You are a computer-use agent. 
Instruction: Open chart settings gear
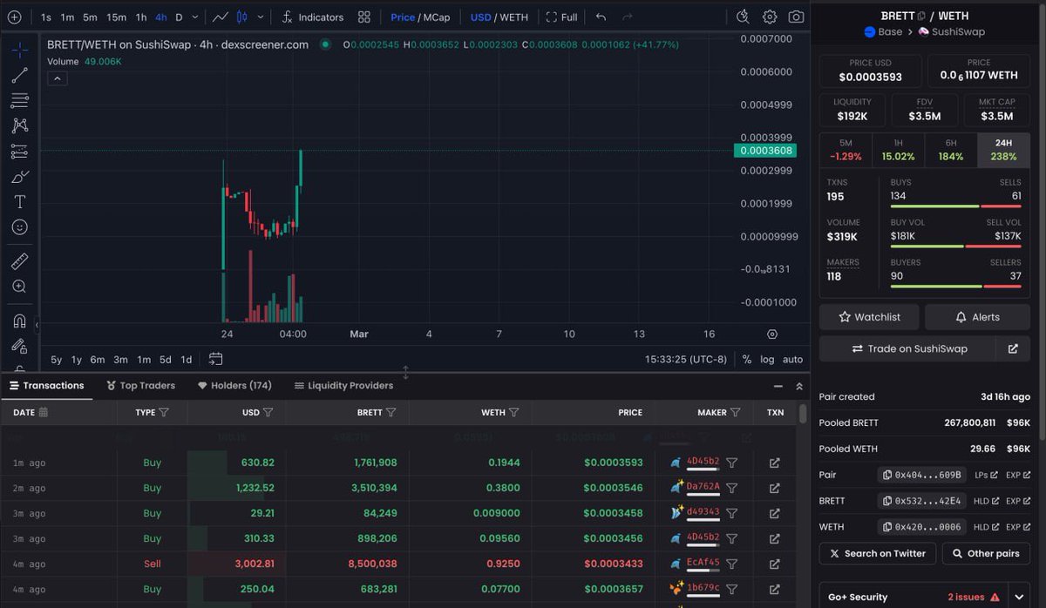[770, 17]
